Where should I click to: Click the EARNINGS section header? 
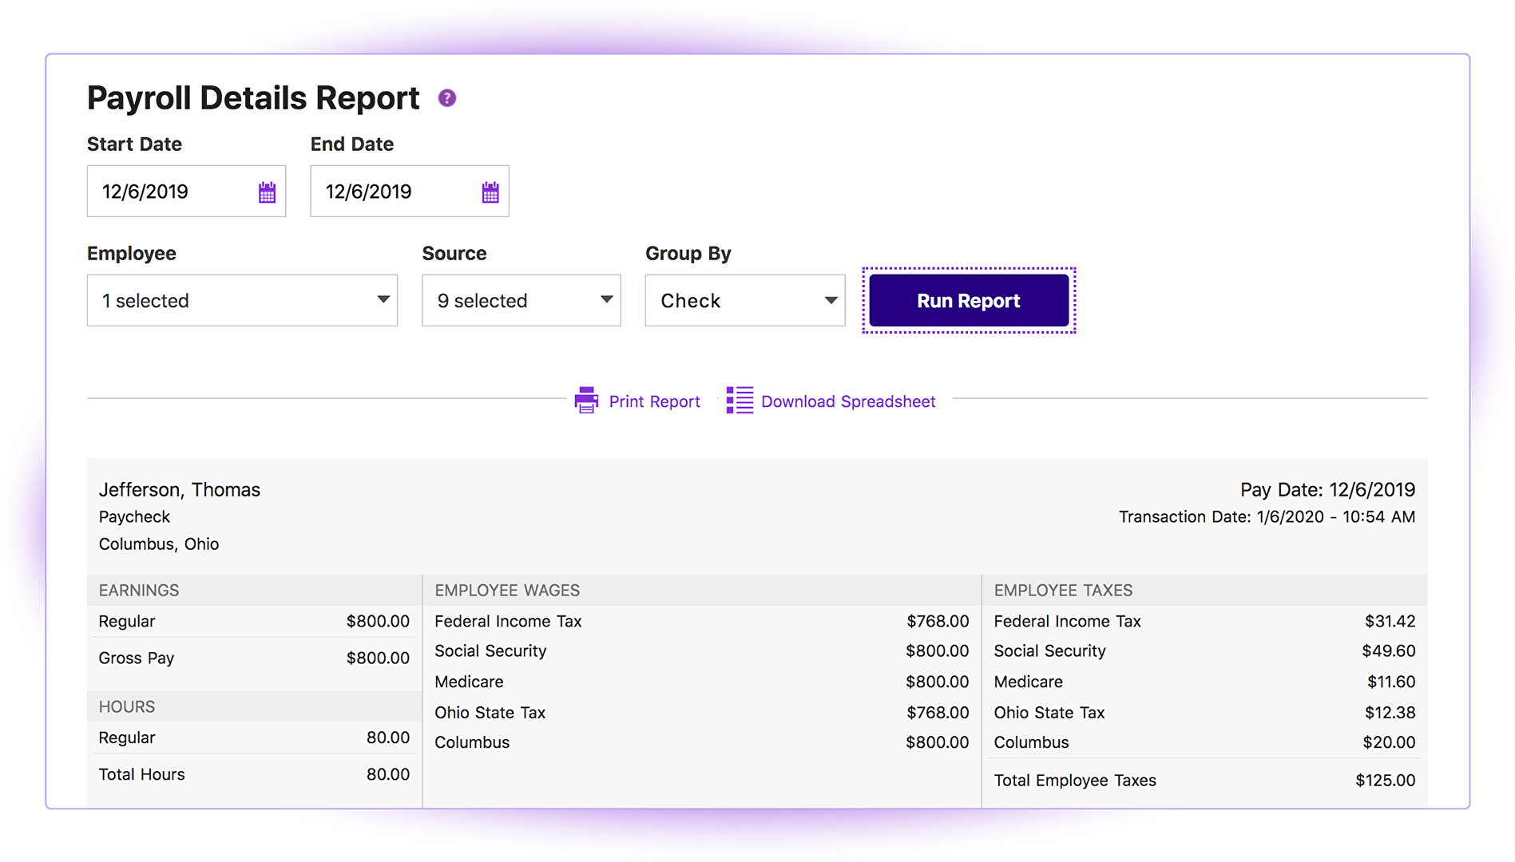coord(139,591)
